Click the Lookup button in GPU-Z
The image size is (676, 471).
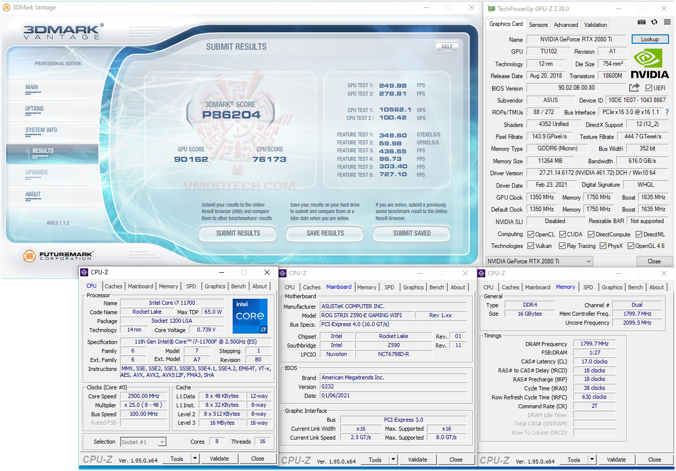pos(650,39)
